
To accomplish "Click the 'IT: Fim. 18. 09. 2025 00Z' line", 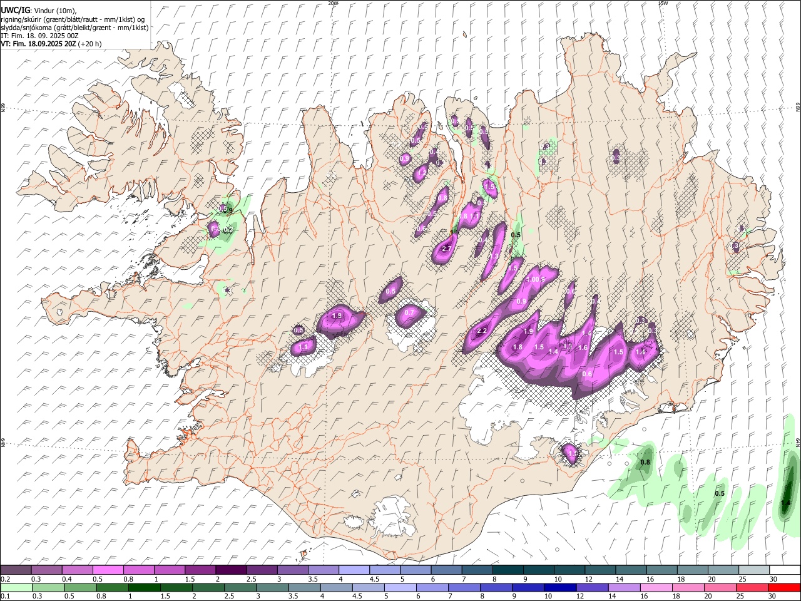I will (40, 36).
